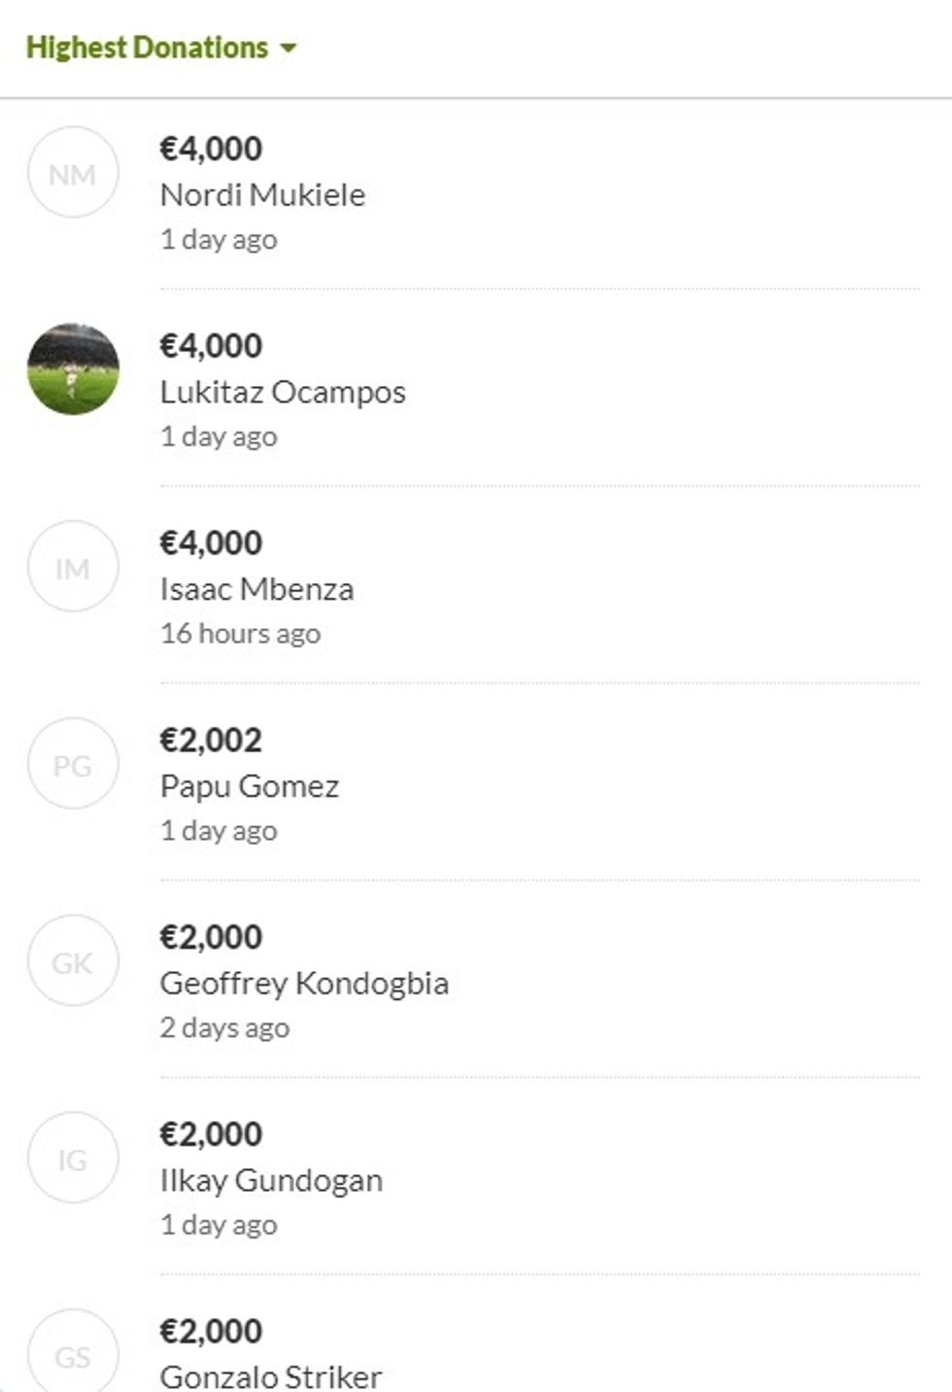Click the 16 hours ago timestamp
Screen dimensions: 952x1392
pyautogui.click(x=240, y=634)
